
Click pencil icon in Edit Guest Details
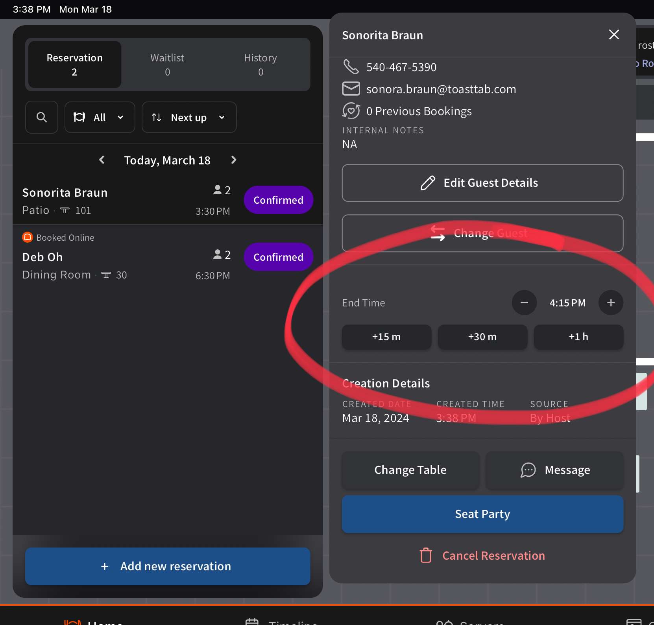pos(428,183)
